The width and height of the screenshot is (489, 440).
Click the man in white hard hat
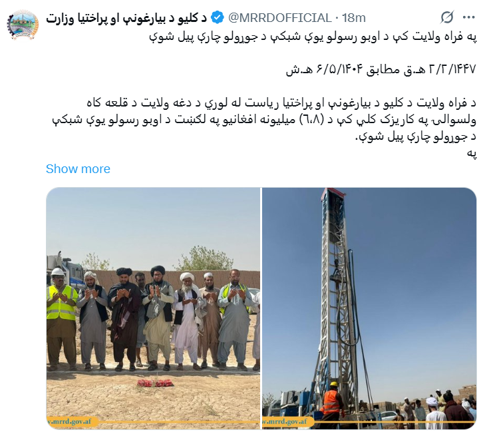61,318
